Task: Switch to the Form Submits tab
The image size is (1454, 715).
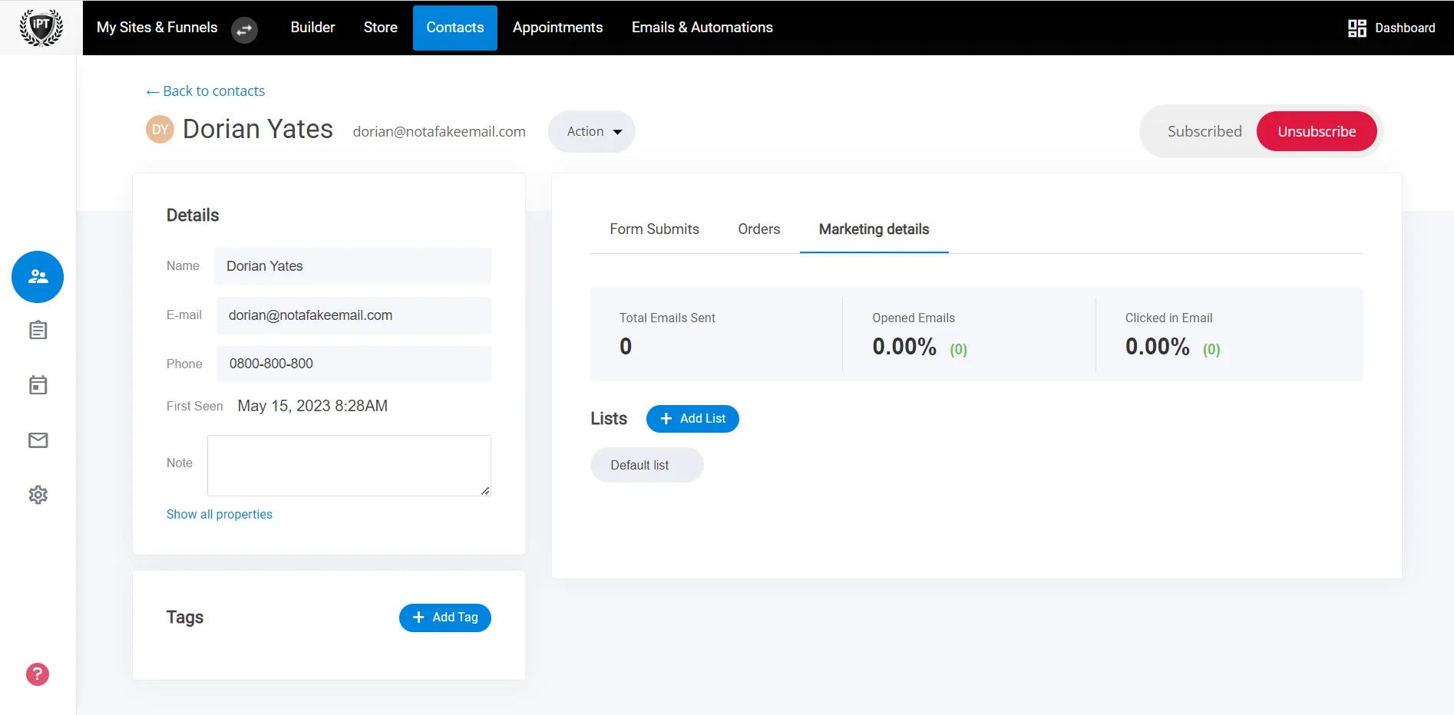Action: tap(654, 229)
